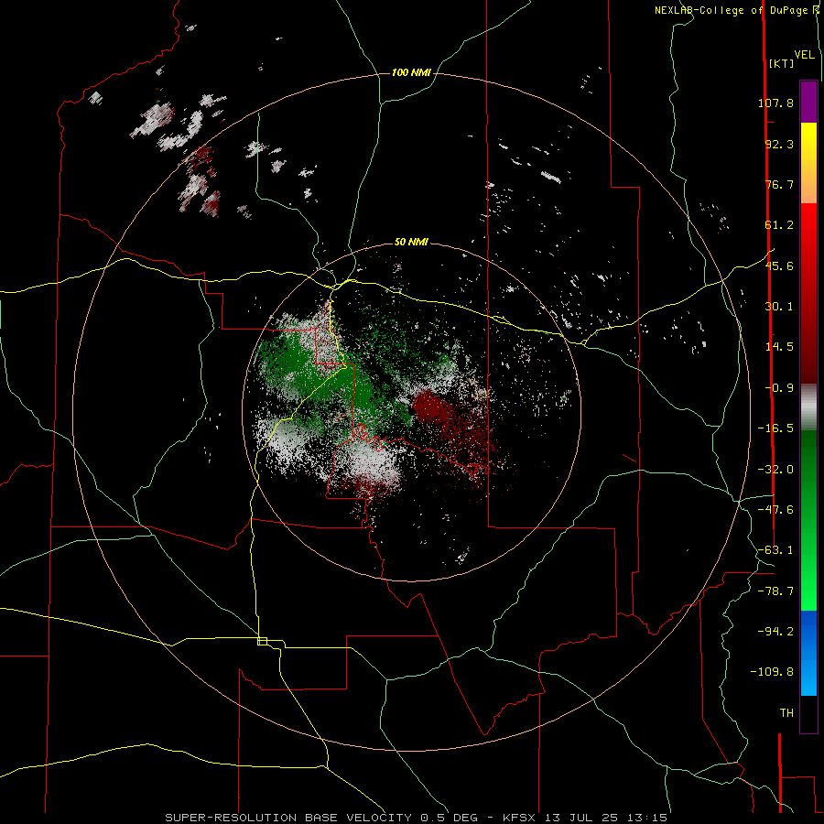
Task: Click the purple segment of the color bar
Action: pyautogui.click(x=808, y=102)
